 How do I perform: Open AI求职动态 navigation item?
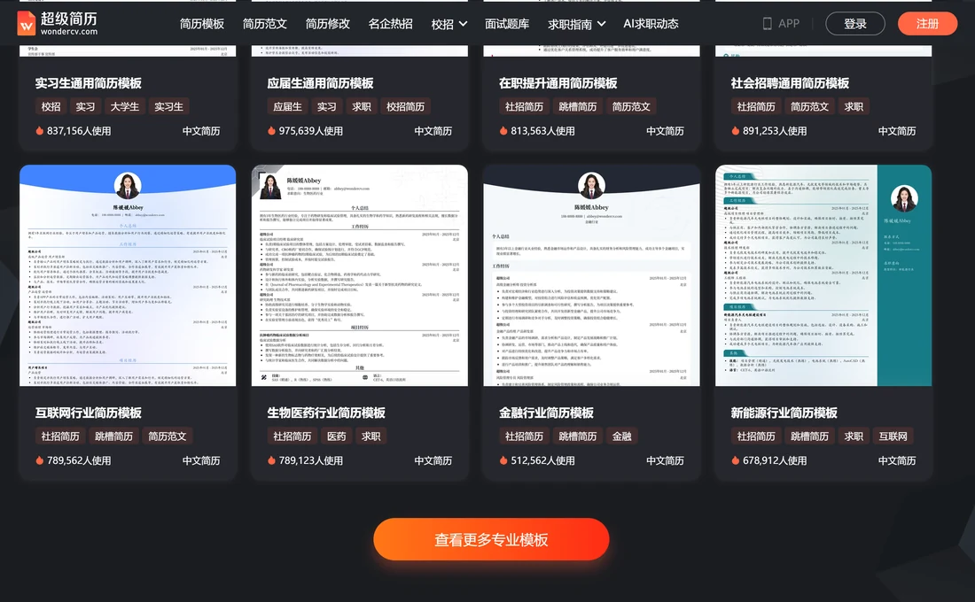(651, 24)
